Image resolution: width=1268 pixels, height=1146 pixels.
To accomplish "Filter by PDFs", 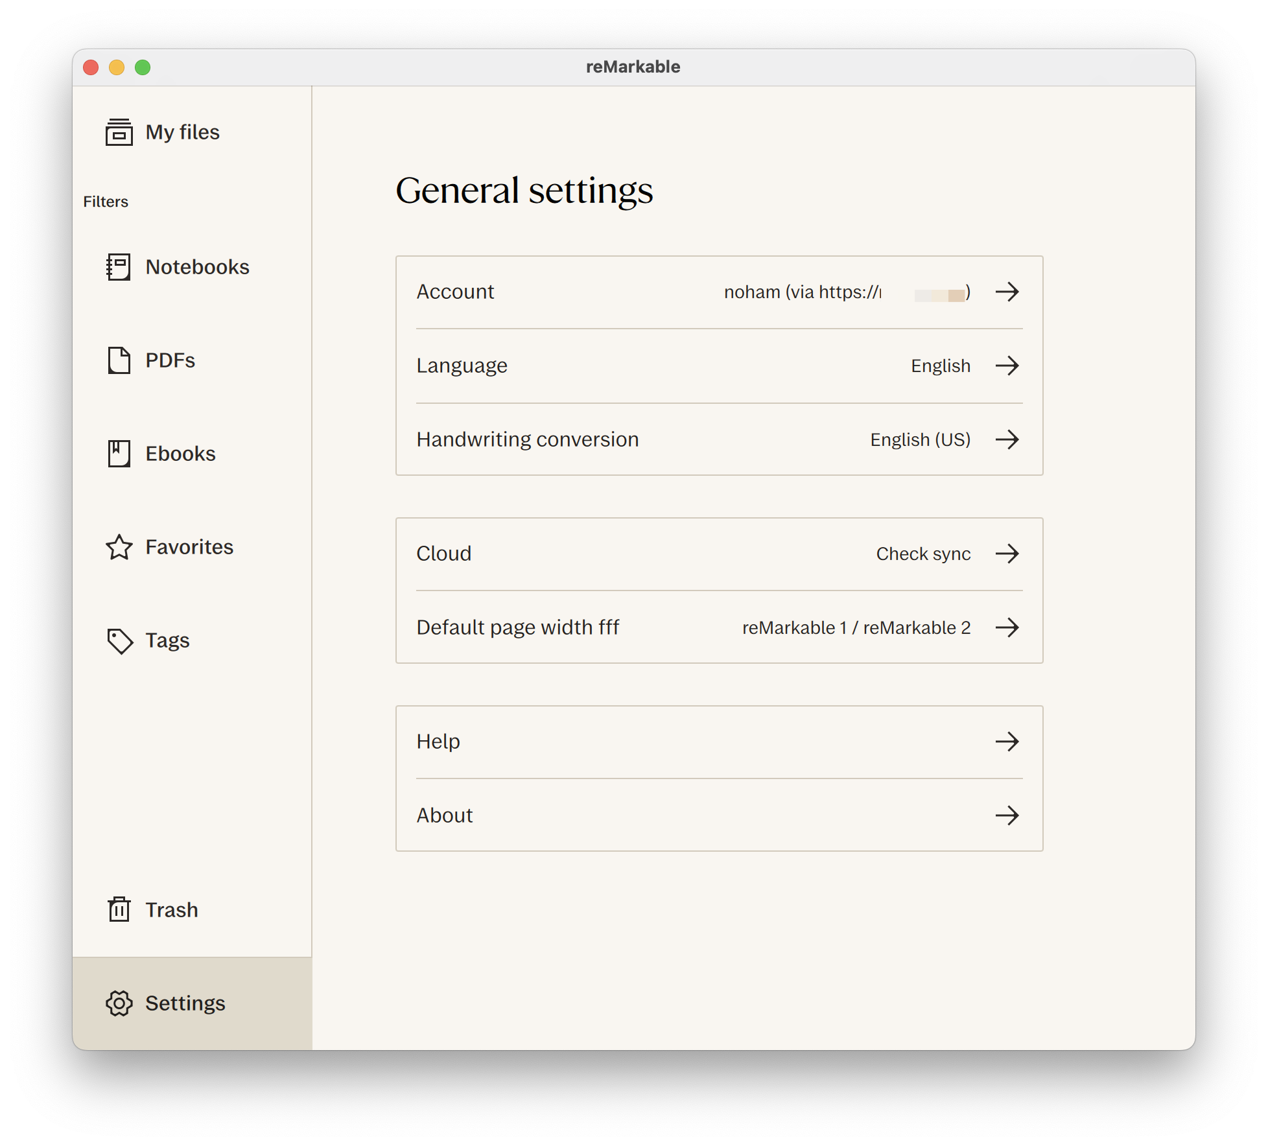I will tap(192, 360).
